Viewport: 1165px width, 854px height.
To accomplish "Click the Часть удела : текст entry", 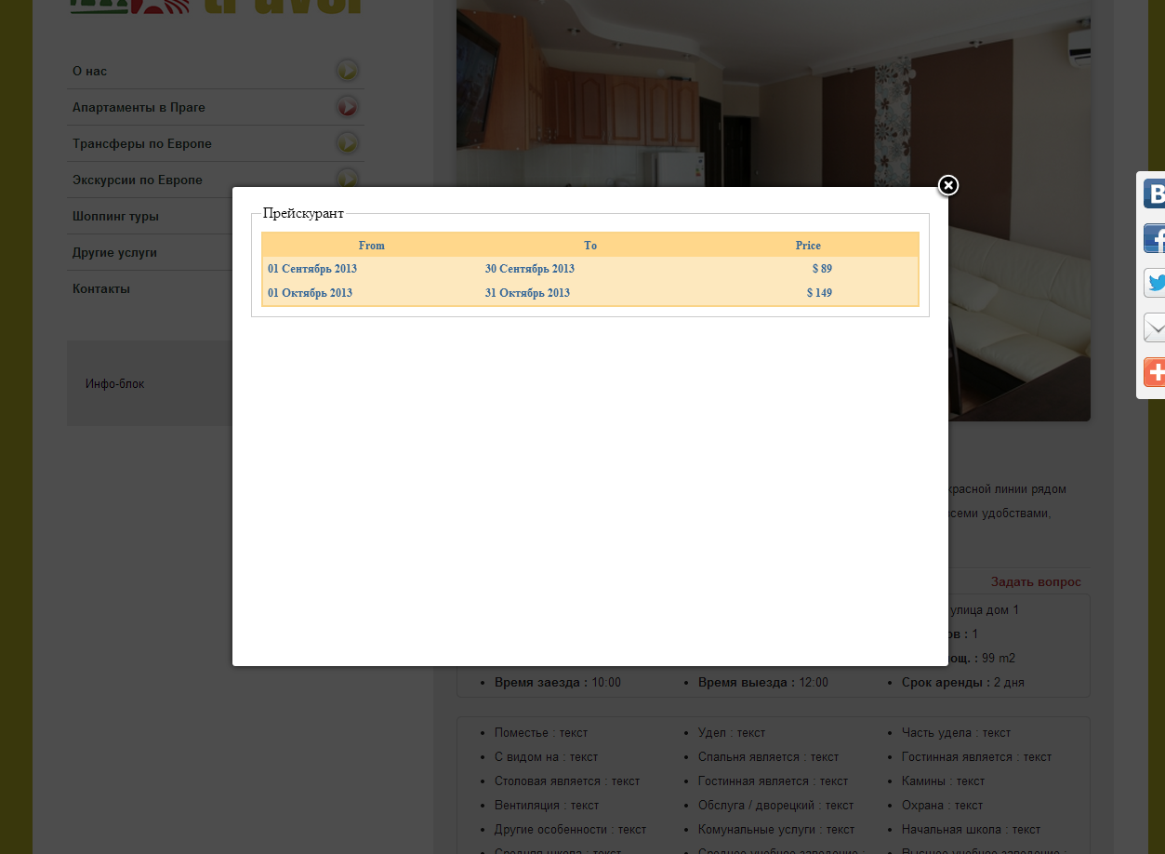I will [956, 732].
